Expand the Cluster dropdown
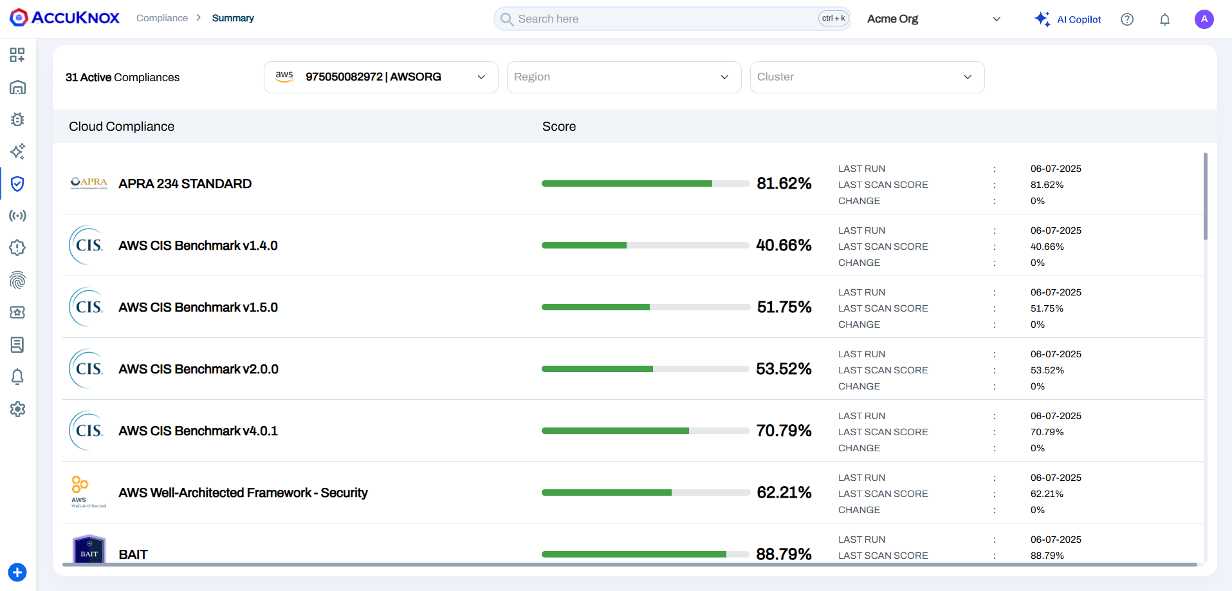 pos(867,77)
